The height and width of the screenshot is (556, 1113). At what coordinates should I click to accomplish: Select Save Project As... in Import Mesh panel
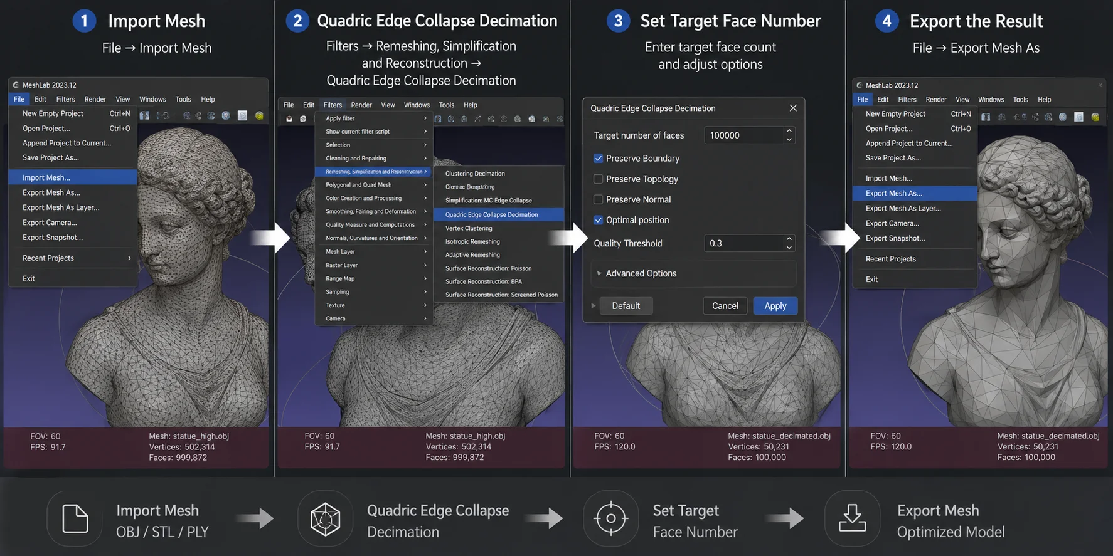click(x=73, y=157)
